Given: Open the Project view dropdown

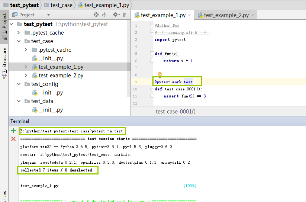Looking at the screenshot, I should (x=48, y=15).
